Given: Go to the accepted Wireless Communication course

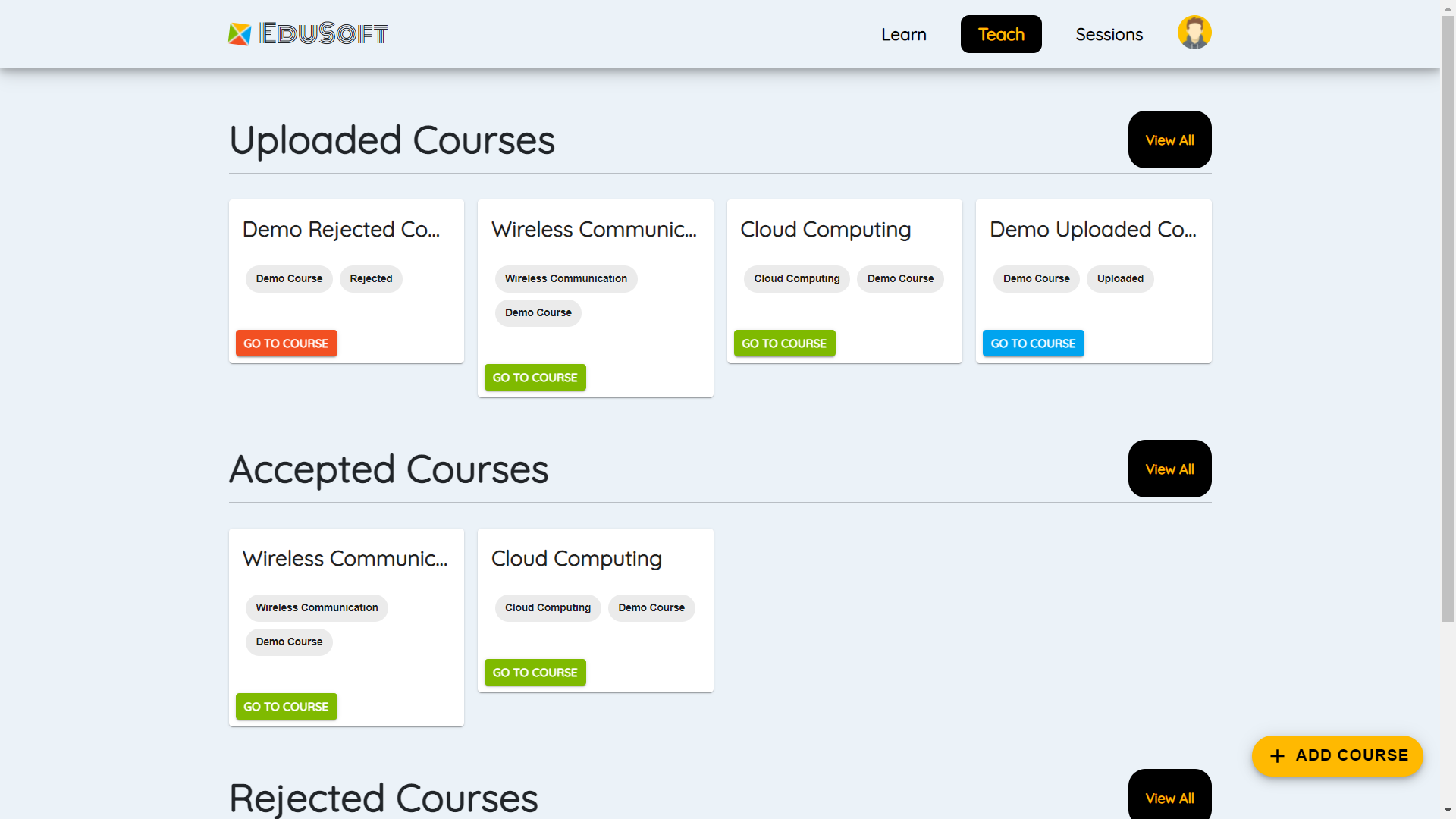Looking at the screenshot, I should pyautogui.click(x=286, y=706).
